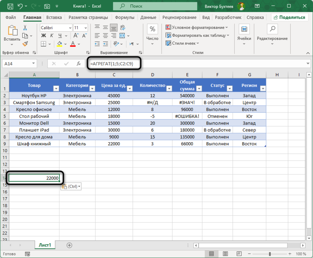
Task: Open the Данные ribbon tab
Action: coord(148,17)
